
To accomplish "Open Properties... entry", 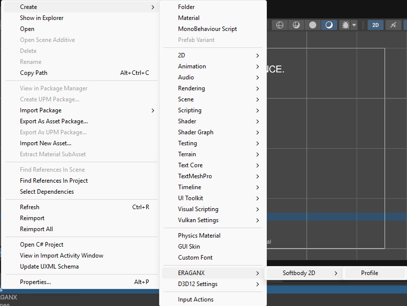I will [x=81, y=282].
